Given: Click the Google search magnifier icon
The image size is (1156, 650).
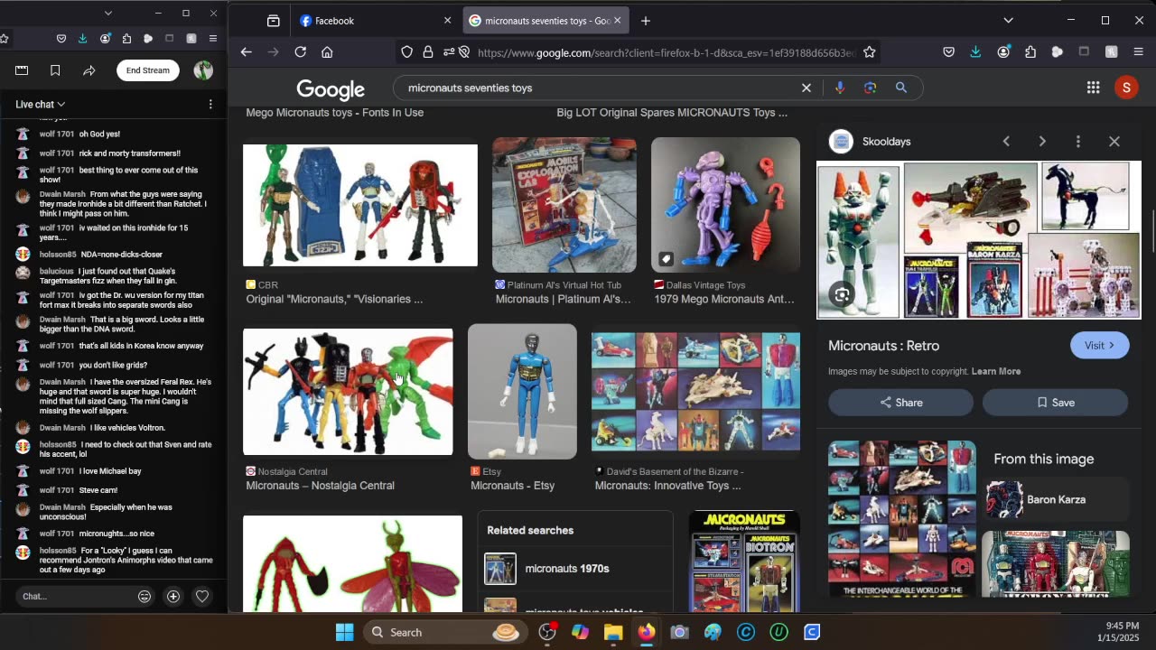Looking at the screenshot, I should [x=900, y=88].
